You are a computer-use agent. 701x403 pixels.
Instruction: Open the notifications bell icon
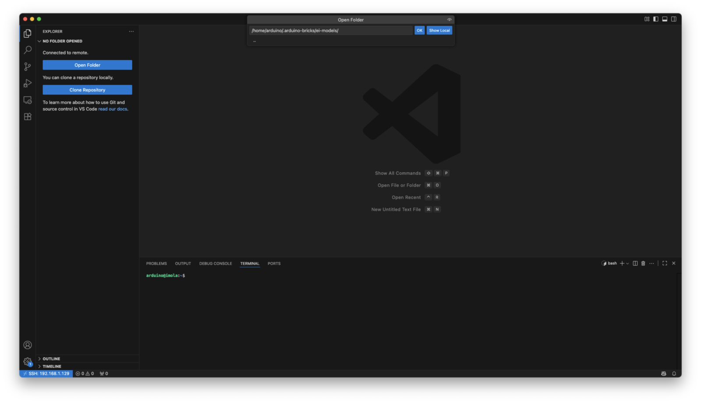[674, 374]
